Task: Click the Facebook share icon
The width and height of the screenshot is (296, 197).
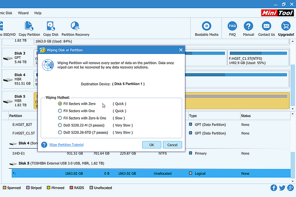Action: click(x=273, y=188)
